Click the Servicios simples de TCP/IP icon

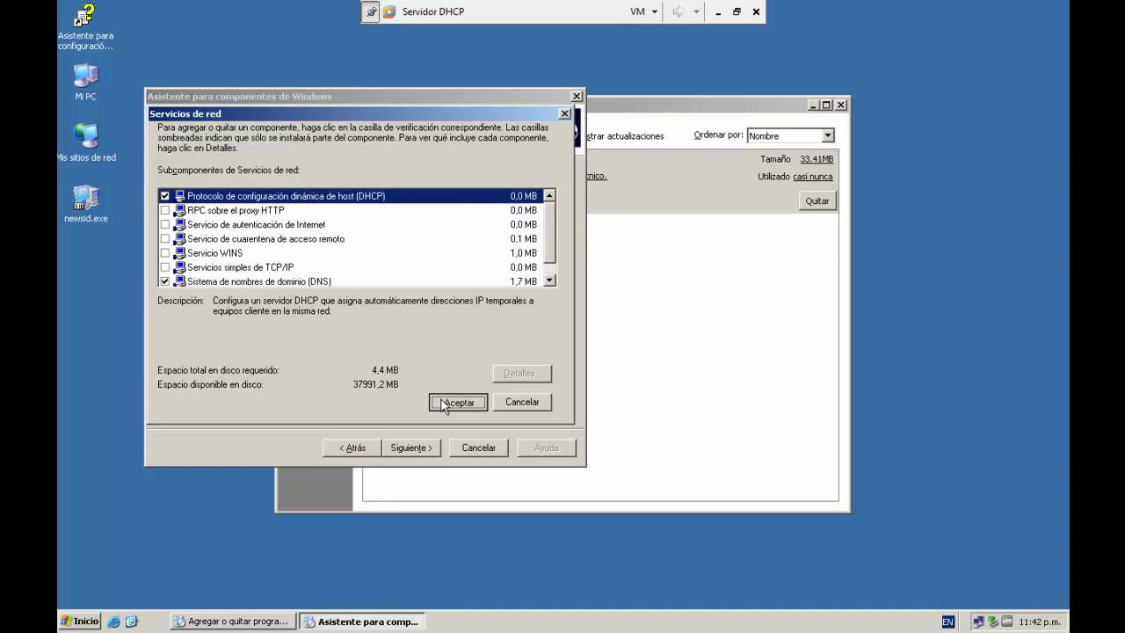[x=179, y=266]
